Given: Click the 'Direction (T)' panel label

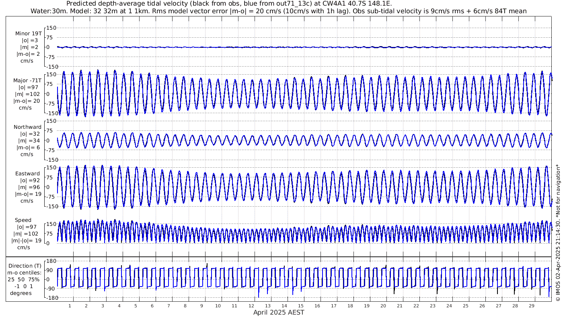Looking at the screenshot, I should [x=26, y=266].
